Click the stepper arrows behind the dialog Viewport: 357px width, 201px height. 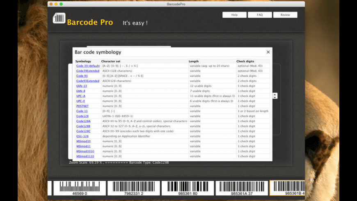[x=275, y=96]
